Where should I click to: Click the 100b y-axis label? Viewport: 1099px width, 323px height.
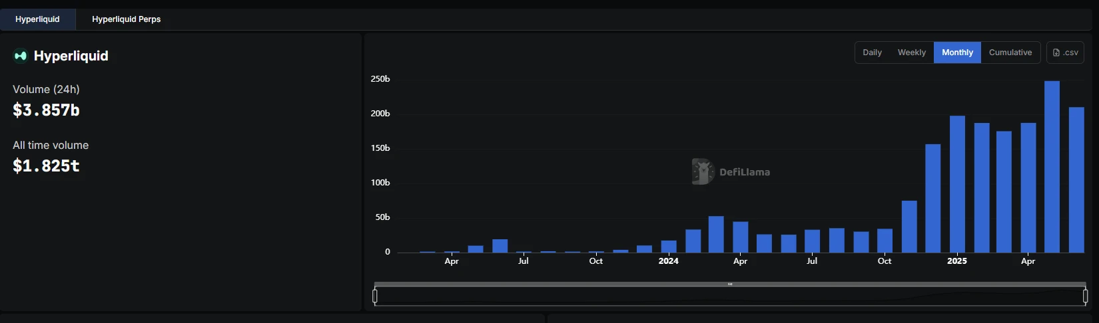pyautogui.click(x=380, y=183)
